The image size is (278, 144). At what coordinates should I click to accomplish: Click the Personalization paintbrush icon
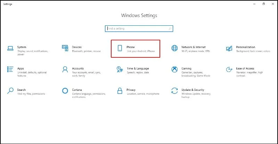tap(229, 48)
